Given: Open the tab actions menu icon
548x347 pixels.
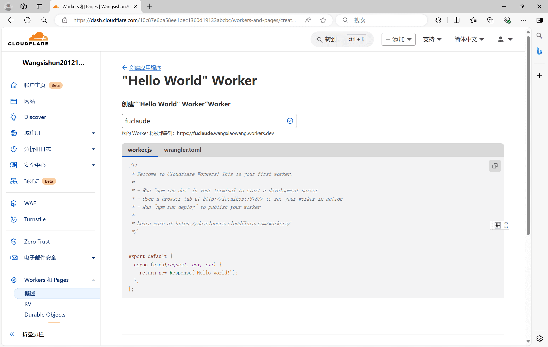Looking at the screenshot, I should pyautogui.click(x=40, y=7).
